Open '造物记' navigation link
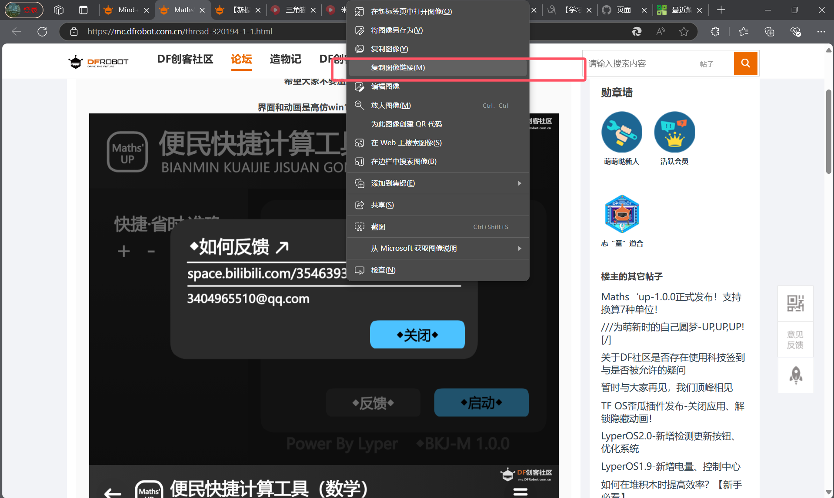834x498 pixels. (x=285, y=59)
